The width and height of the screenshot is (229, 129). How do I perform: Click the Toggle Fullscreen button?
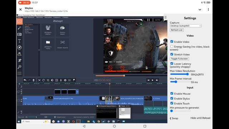(x=179, y=59)
